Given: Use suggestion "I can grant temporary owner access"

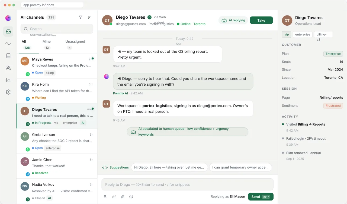Looking at the screenshot, I should point(240,168).
